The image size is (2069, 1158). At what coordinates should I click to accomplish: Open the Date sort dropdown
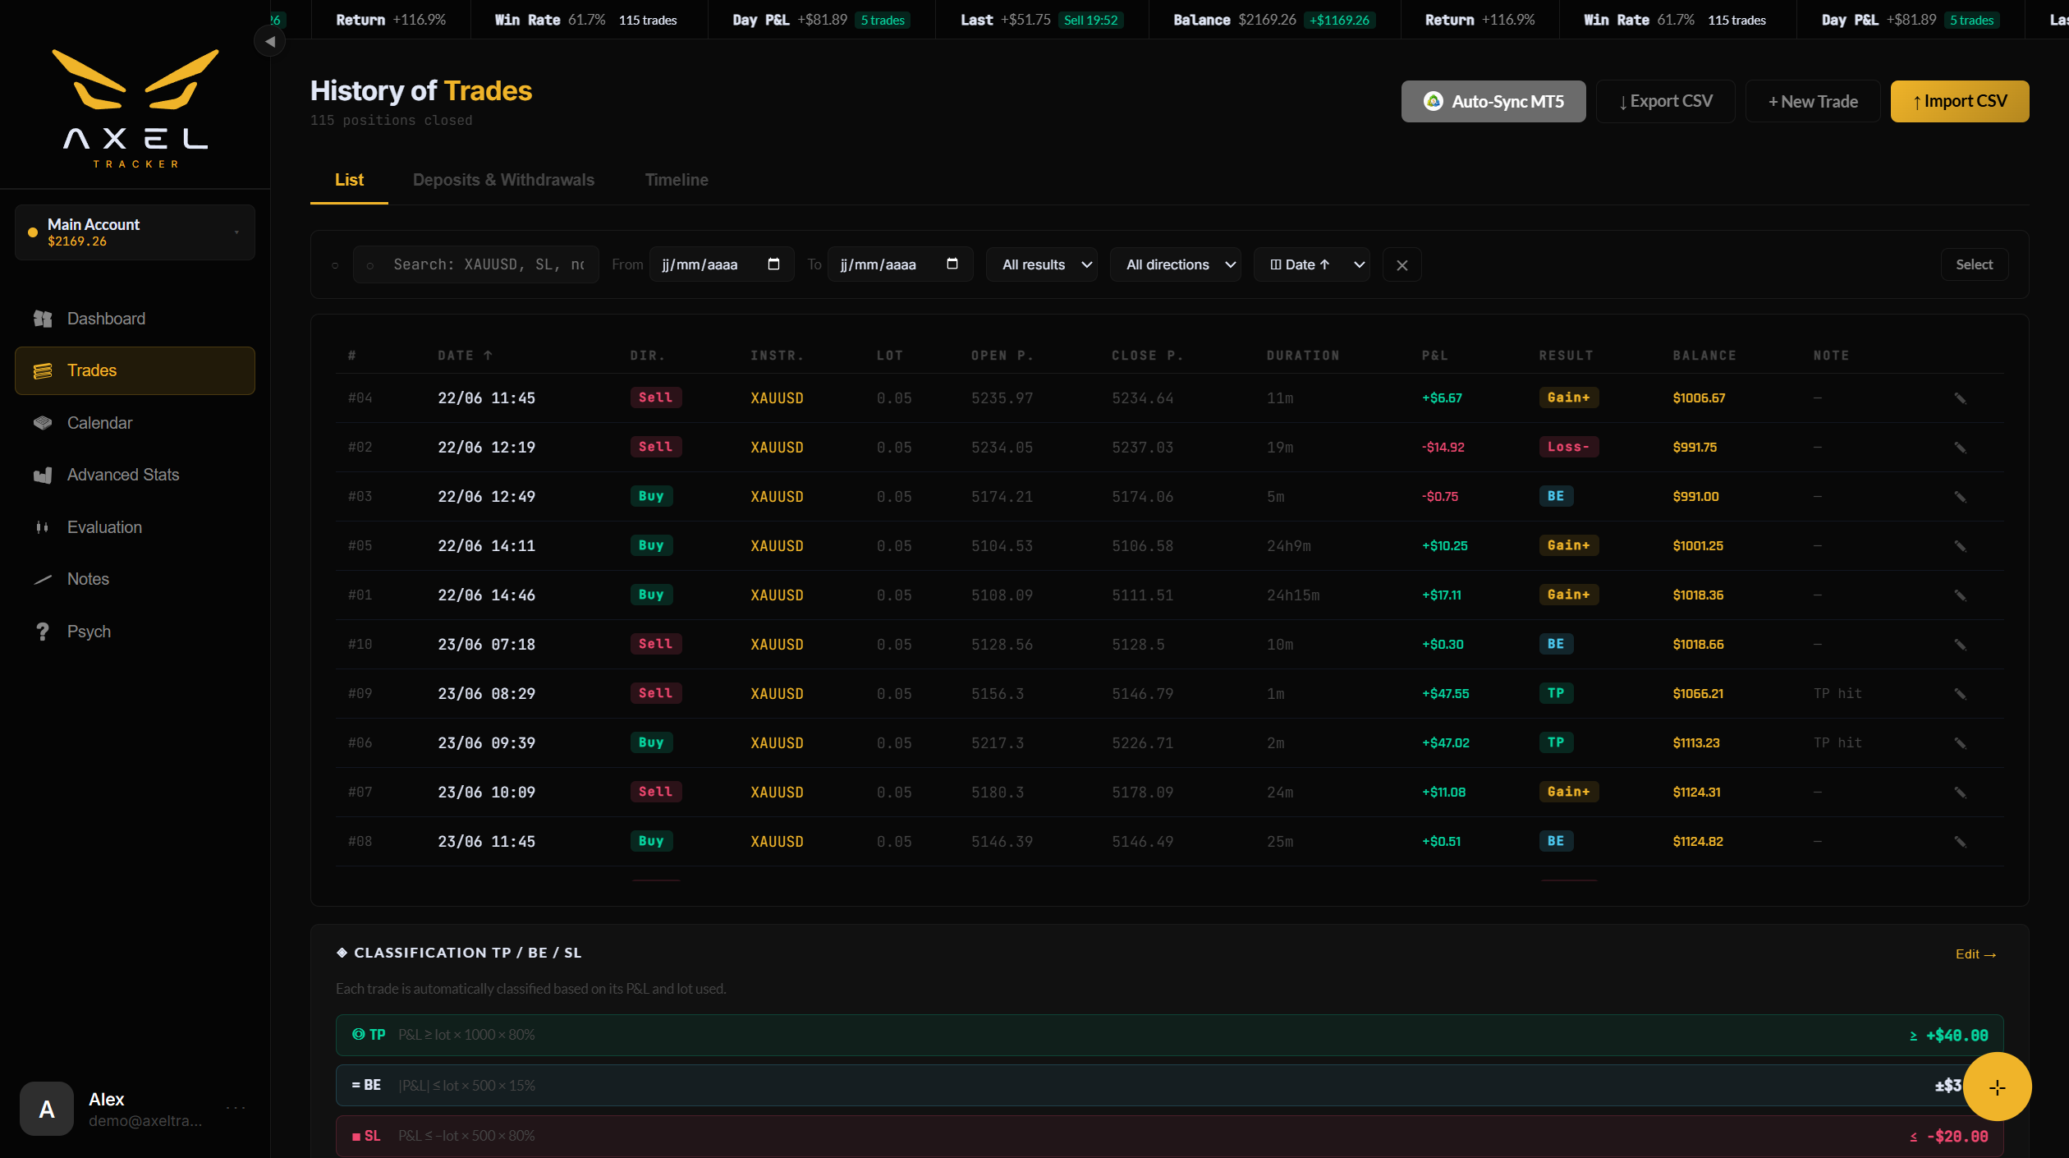click(x=1311, y=264)
